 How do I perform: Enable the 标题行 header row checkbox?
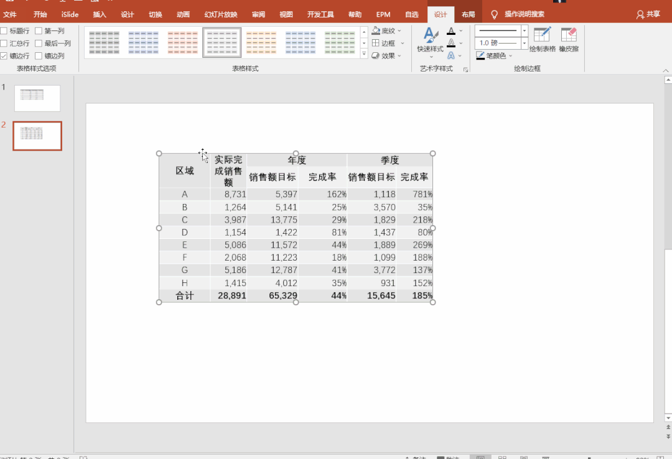pyautogui.click(x=4, y=31)
